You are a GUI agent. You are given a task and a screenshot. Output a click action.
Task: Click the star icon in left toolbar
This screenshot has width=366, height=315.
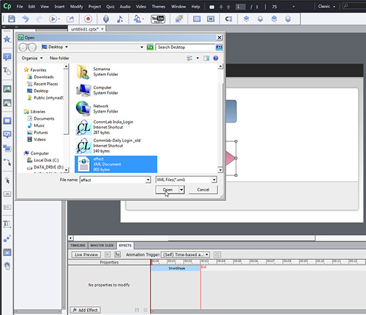tap(7, 39)
